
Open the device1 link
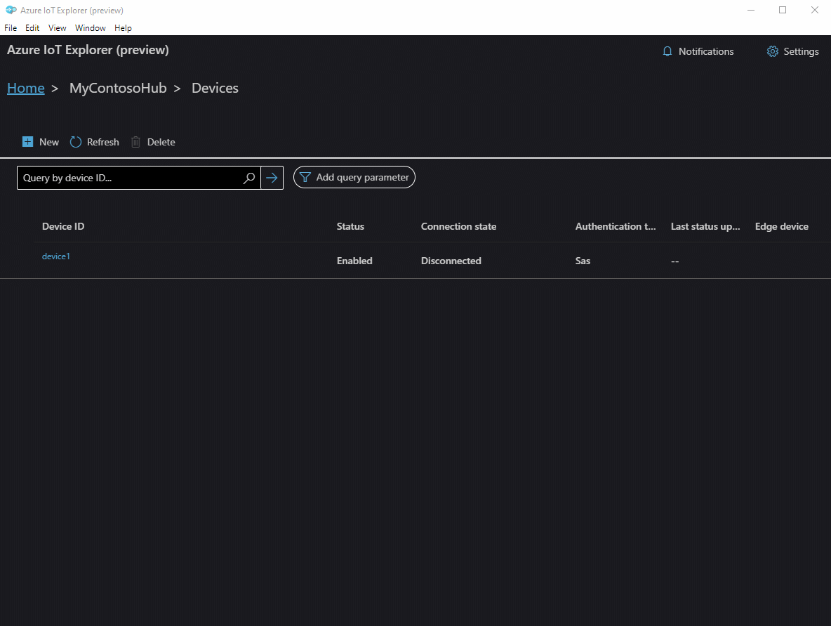(55, 256)
